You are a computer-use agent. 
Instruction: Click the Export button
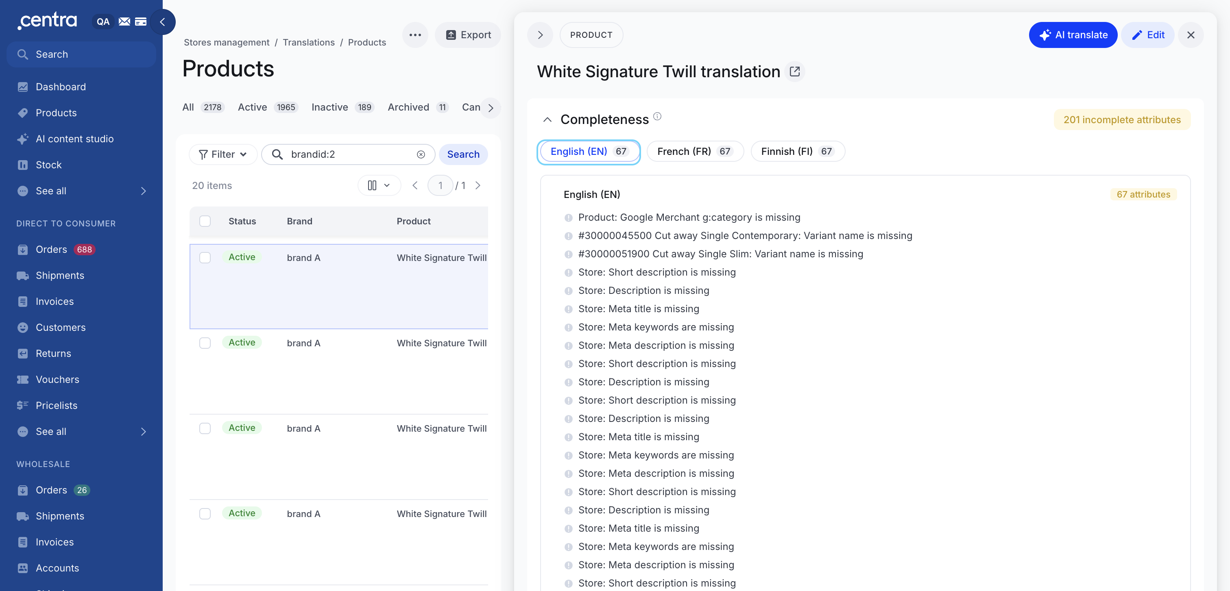point(467,35)
